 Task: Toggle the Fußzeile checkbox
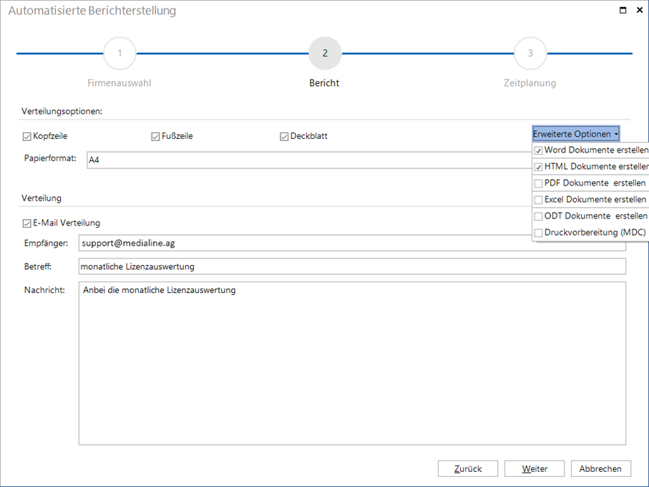point(155,136)
